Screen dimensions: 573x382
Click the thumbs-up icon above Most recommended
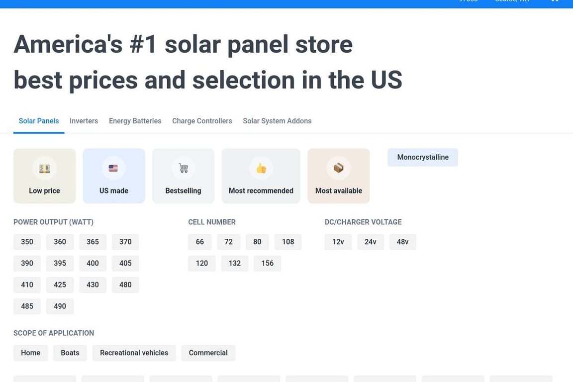point(261,168)
